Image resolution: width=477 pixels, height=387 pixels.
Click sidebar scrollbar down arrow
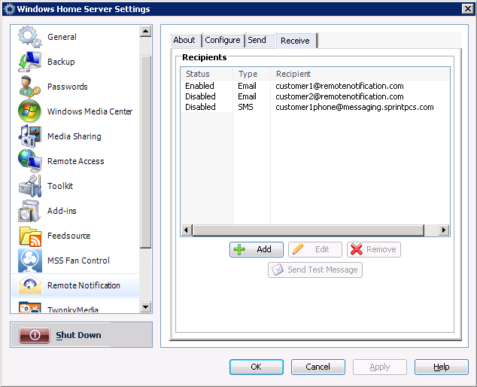pos(146,307)
